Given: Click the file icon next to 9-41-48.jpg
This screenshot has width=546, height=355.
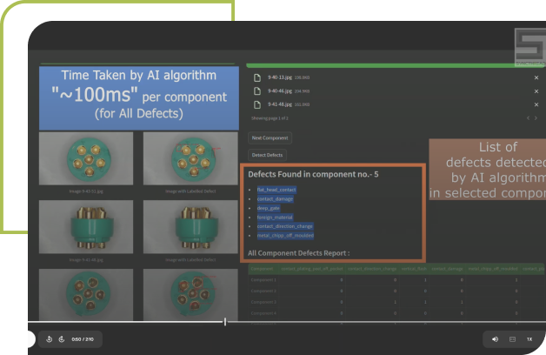Looking at the screenshot, I should click(x=257, y=104).
